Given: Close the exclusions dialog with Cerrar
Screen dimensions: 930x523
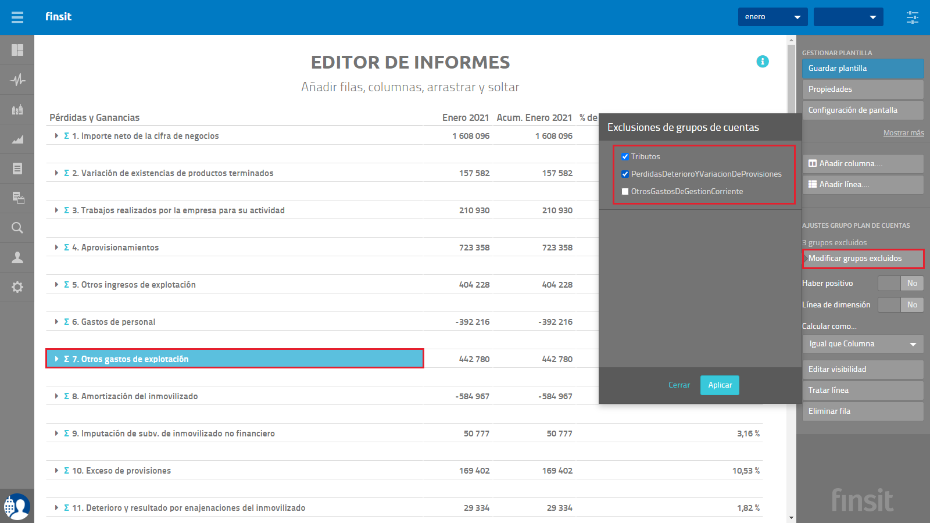Looking at the screenshot, I should click(x=679, y=385).
